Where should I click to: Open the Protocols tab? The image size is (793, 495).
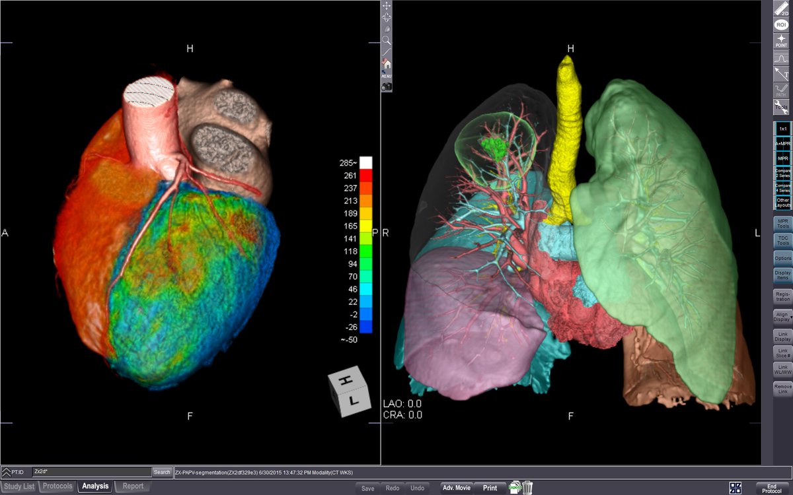click(x=57, y=487)
